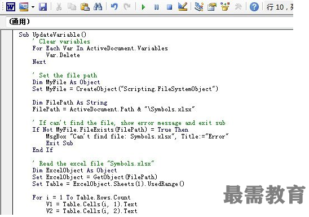Click "V2 = Table.Cells(i, 2).Text" line
Screen dimensions: 309x217
pyautogui.click(x=92, y=211)
